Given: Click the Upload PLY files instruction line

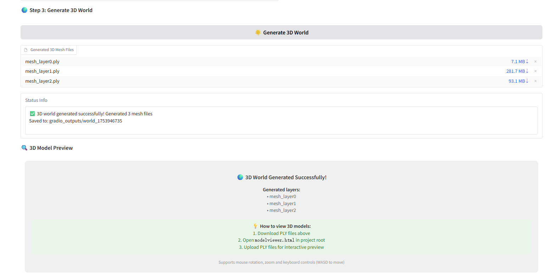Looking at the screenshot, I should (281, 247).
